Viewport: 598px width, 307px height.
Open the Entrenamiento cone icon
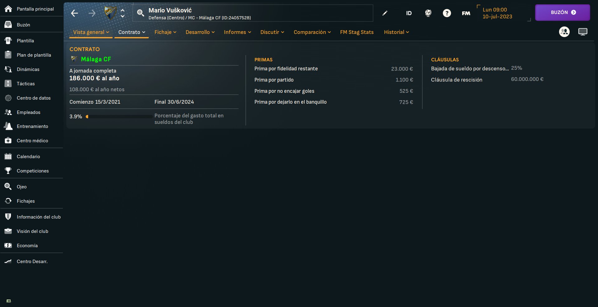coord(8,126)
